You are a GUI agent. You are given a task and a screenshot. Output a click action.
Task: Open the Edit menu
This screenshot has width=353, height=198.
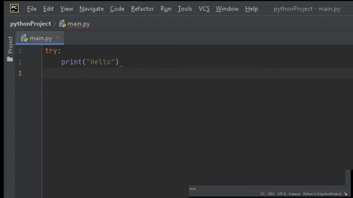(x=48, y=9)
